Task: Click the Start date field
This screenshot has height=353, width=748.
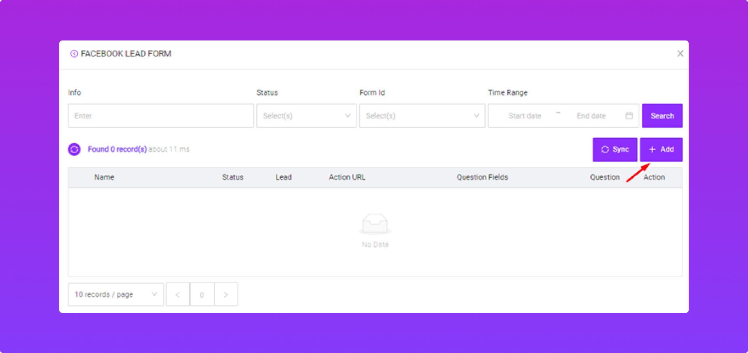Action: [524, 116]
